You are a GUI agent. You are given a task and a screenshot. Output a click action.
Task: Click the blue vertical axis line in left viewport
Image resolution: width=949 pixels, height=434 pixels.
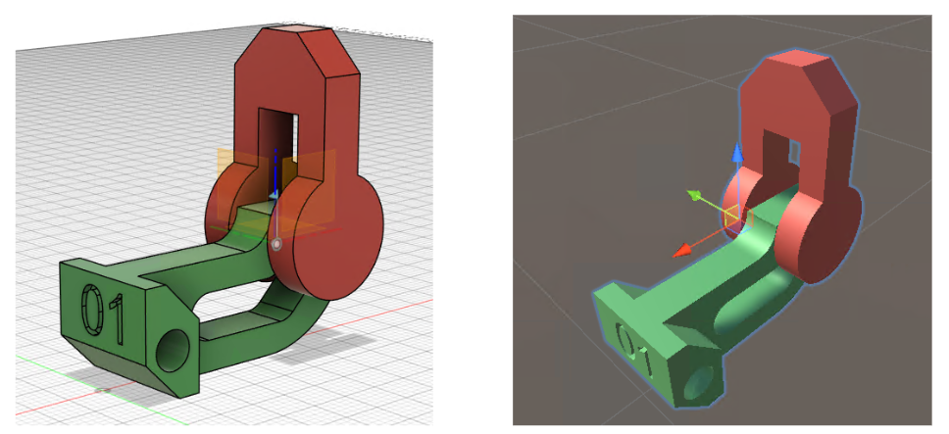pos(276,172)
